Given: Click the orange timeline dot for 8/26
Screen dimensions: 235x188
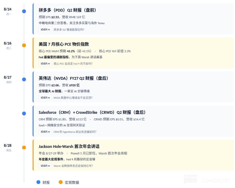Looking at the screenshot, I should point(24,45).
